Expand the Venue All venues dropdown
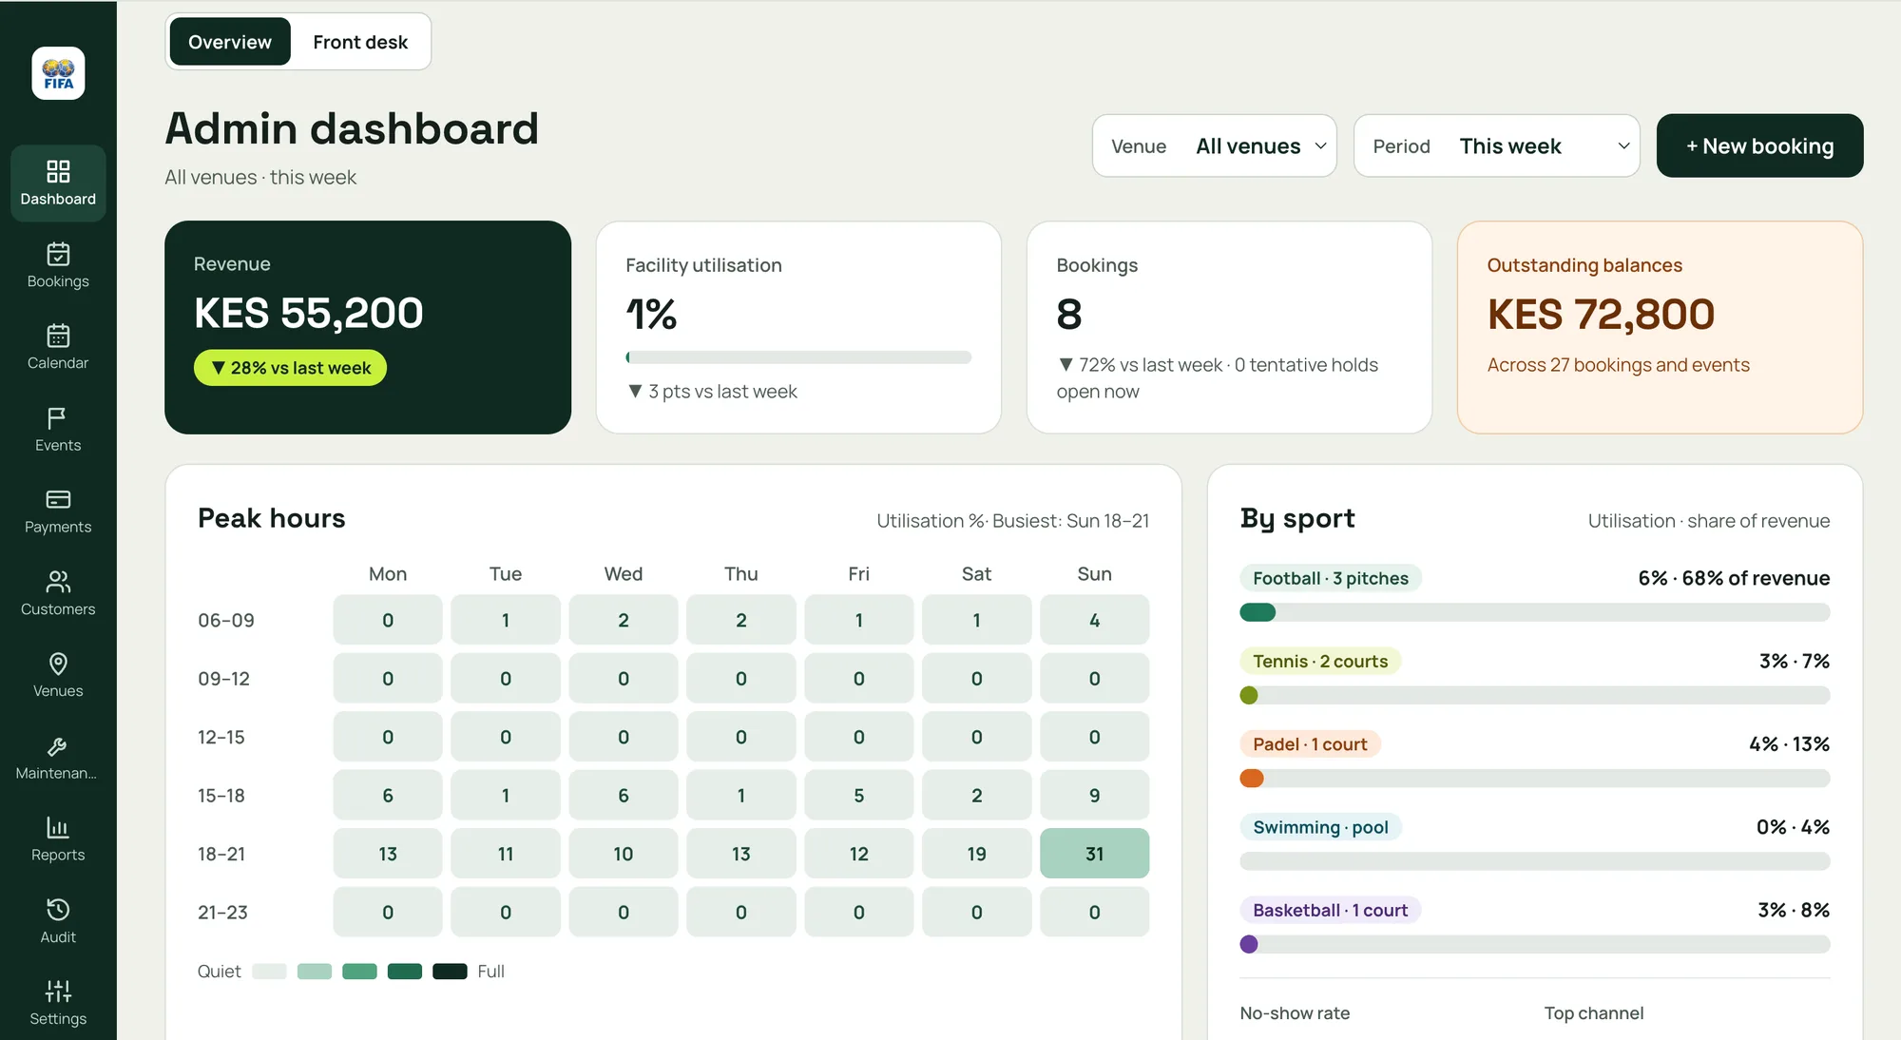The width and height of the screenshot is (1901, 1040). pyautogui.click(x=1215, y=145)
